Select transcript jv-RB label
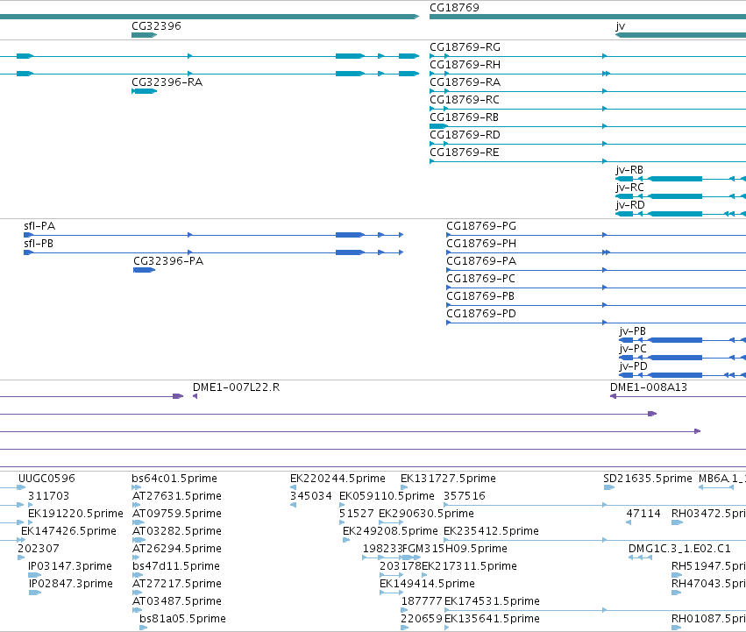 click(629, 170)
